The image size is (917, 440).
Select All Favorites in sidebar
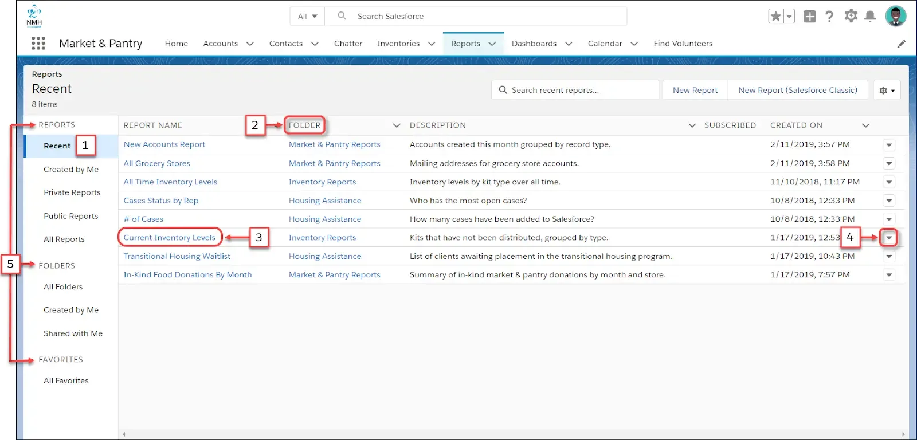pos(66,381)
